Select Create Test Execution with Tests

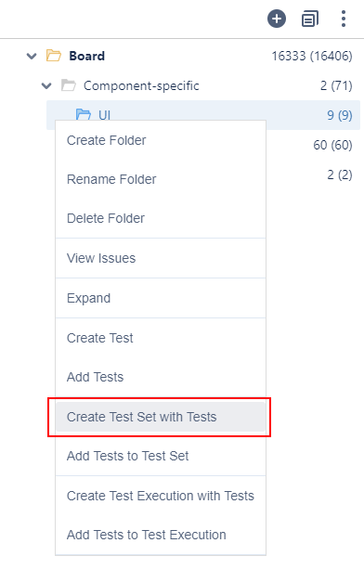pyautogui.click(x=161, y=496)
